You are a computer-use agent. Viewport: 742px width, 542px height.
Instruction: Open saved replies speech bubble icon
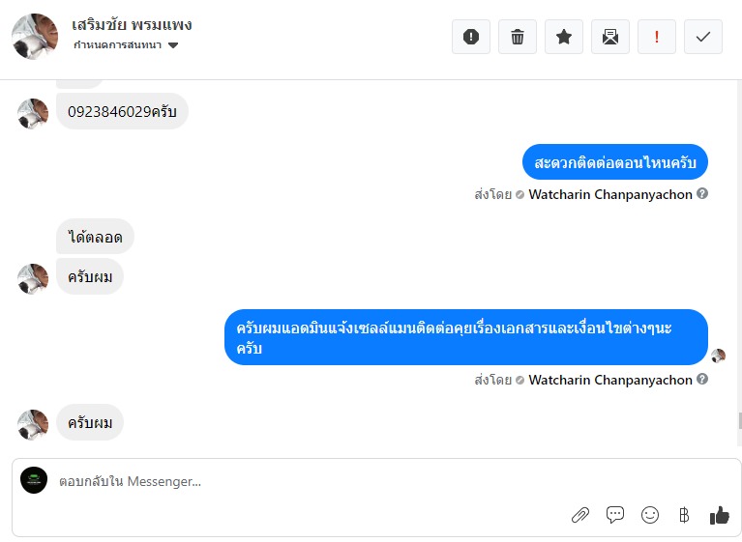[x=615, y=515]
